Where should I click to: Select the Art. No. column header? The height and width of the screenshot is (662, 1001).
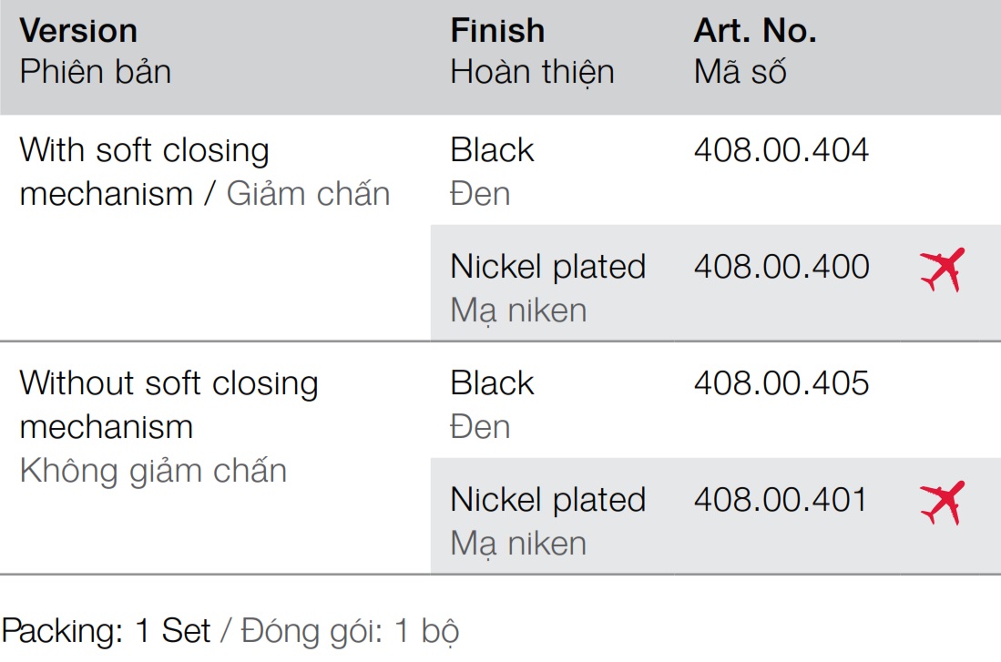coord(755,31)
